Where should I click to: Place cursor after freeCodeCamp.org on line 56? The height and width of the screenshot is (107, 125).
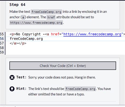click(x=43, y=39)
